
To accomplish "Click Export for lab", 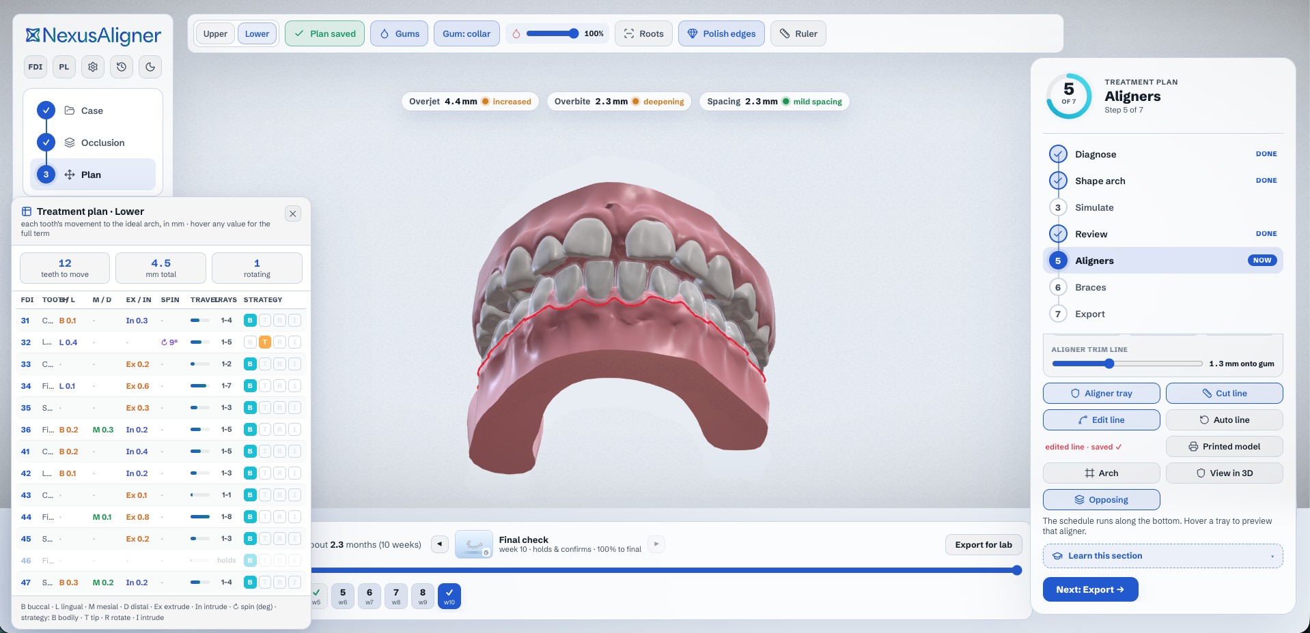I will [984, 544].
